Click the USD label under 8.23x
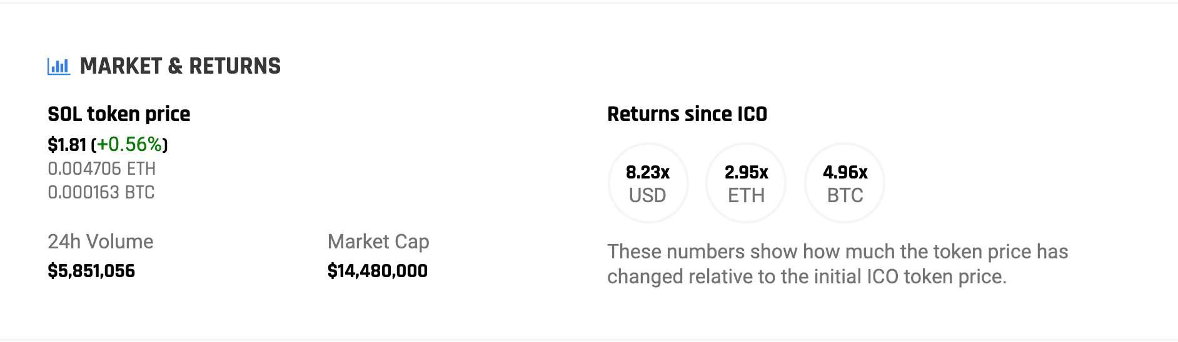Viewport: 1178px width, 342px height. point(648,195)
